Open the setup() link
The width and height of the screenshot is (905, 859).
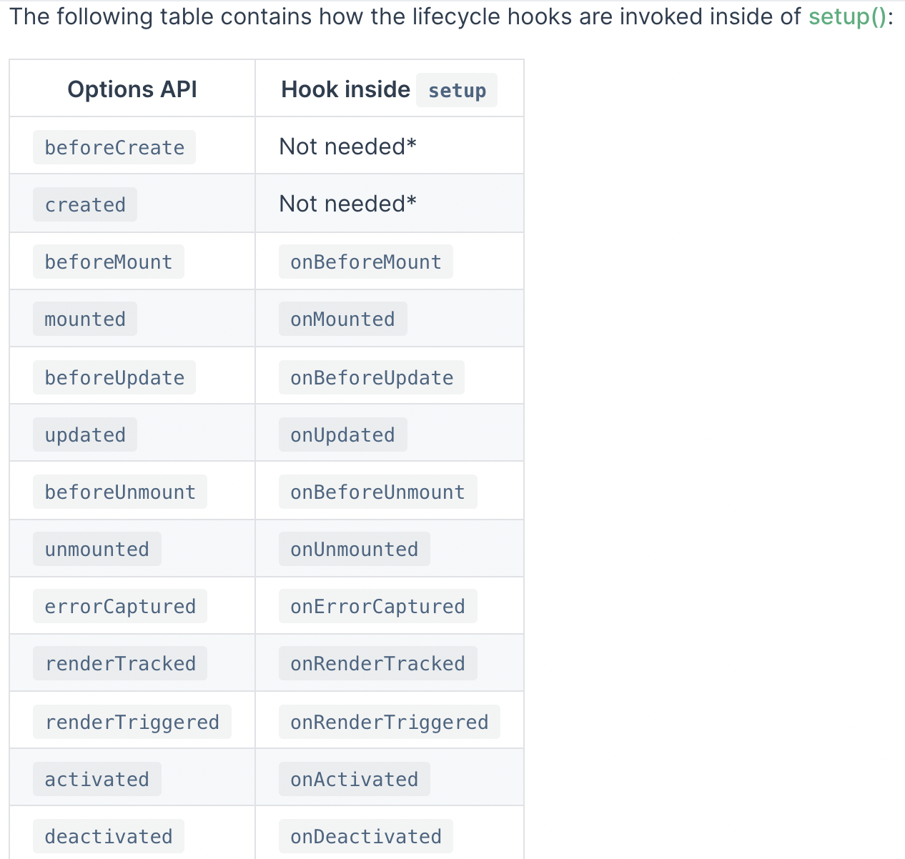point(846,16)
